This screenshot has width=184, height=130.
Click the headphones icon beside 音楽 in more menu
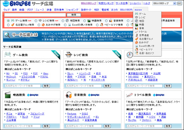point(137,28)
